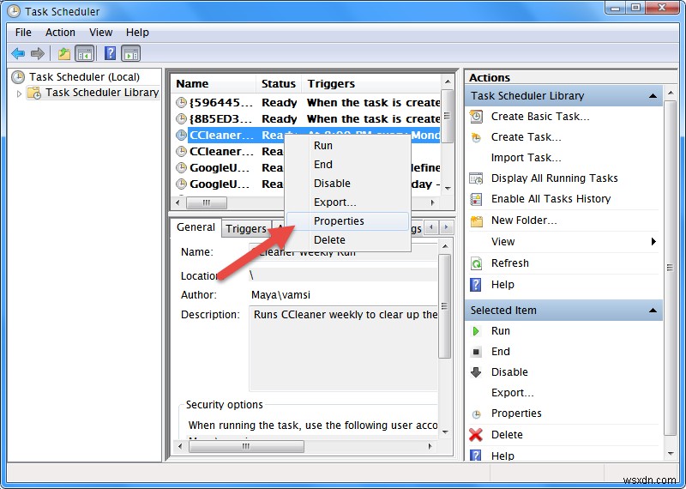The height and width of the screenshot is (489, 686).
Task: Click the Help question mark toolbar icon
Action: (111, 54)
